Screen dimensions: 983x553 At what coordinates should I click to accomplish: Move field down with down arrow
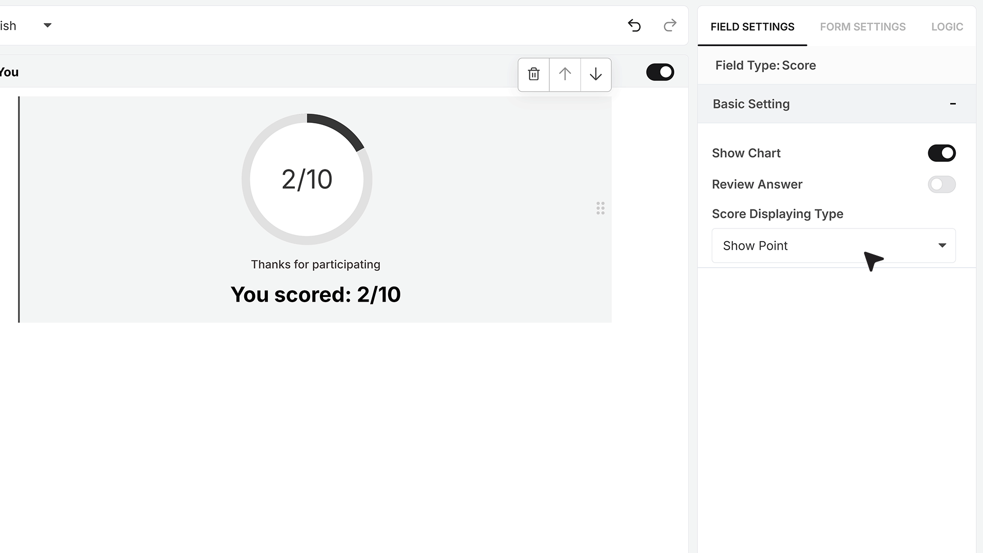pos(595,74)
